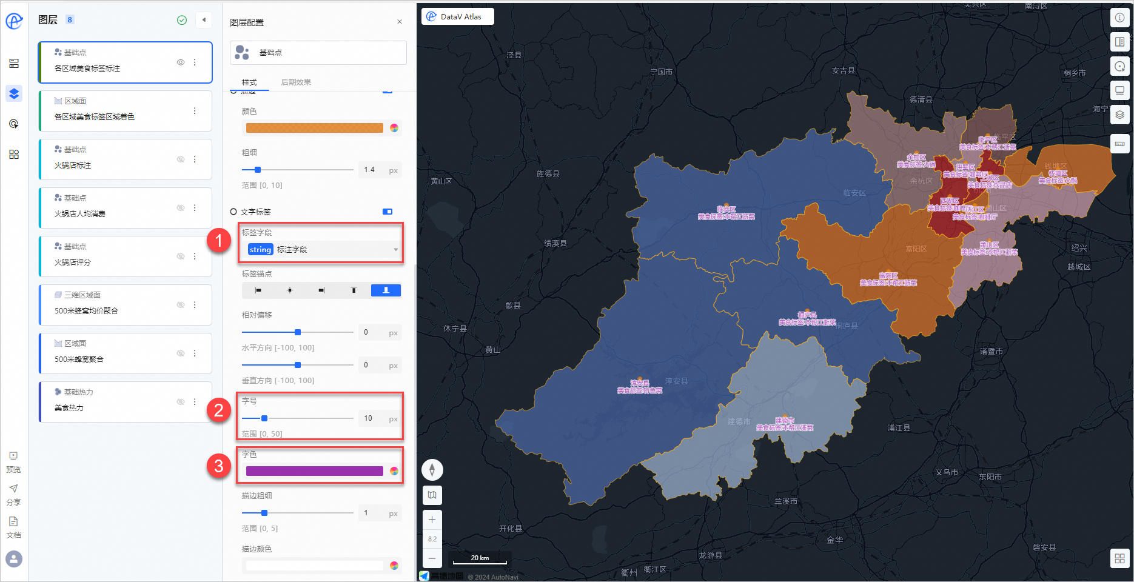Hide the 各区域美食标签标注 layer
Screen dimensions: 1134x582
point(181,62)
